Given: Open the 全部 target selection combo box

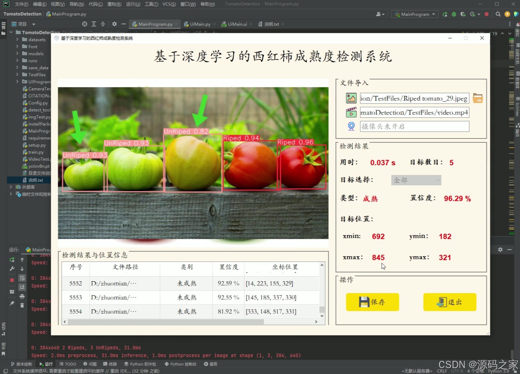Looking at the screenshot, I should 416,180.
